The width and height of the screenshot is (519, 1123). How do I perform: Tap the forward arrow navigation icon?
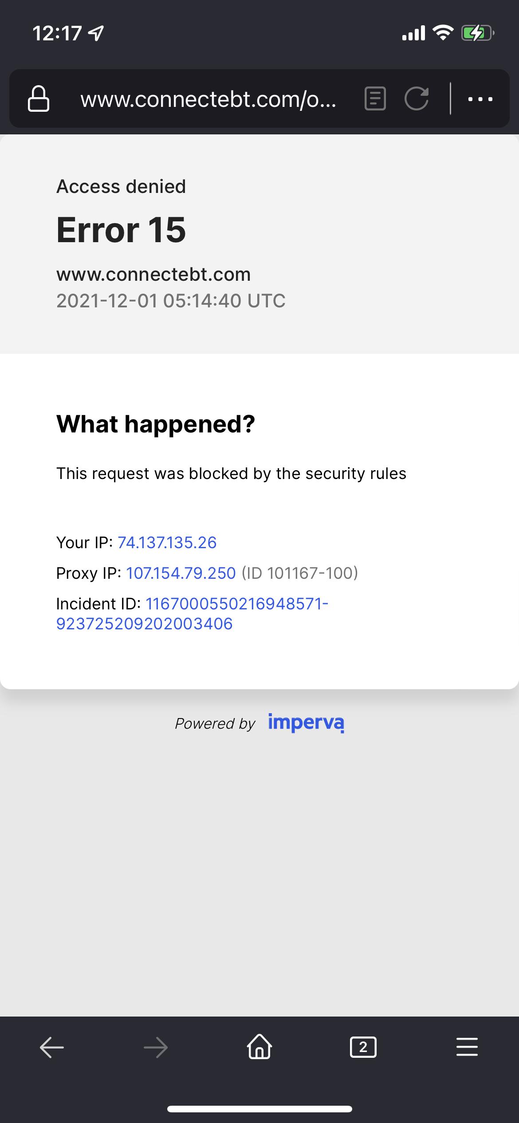pyautogui.click(x=156, y=1048)
